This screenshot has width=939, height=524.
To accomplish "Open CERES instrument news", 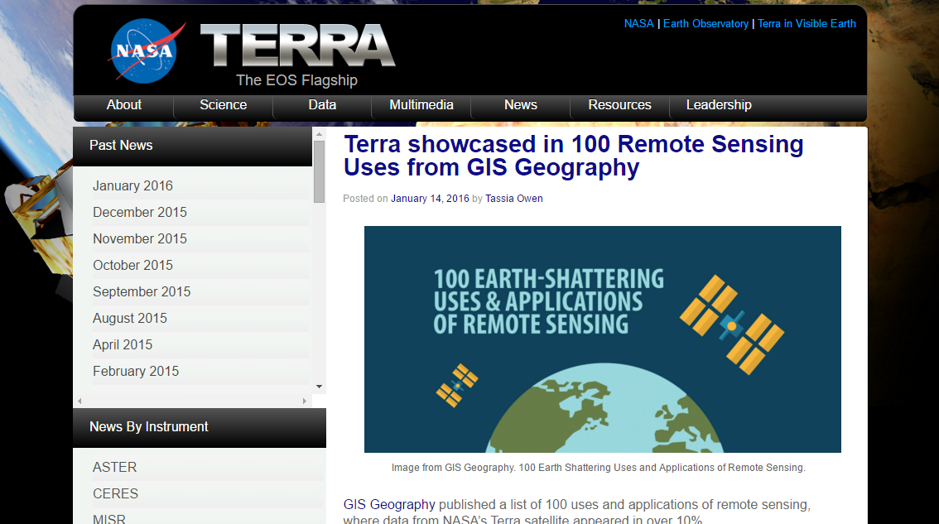I will click(x=116, y=493).
